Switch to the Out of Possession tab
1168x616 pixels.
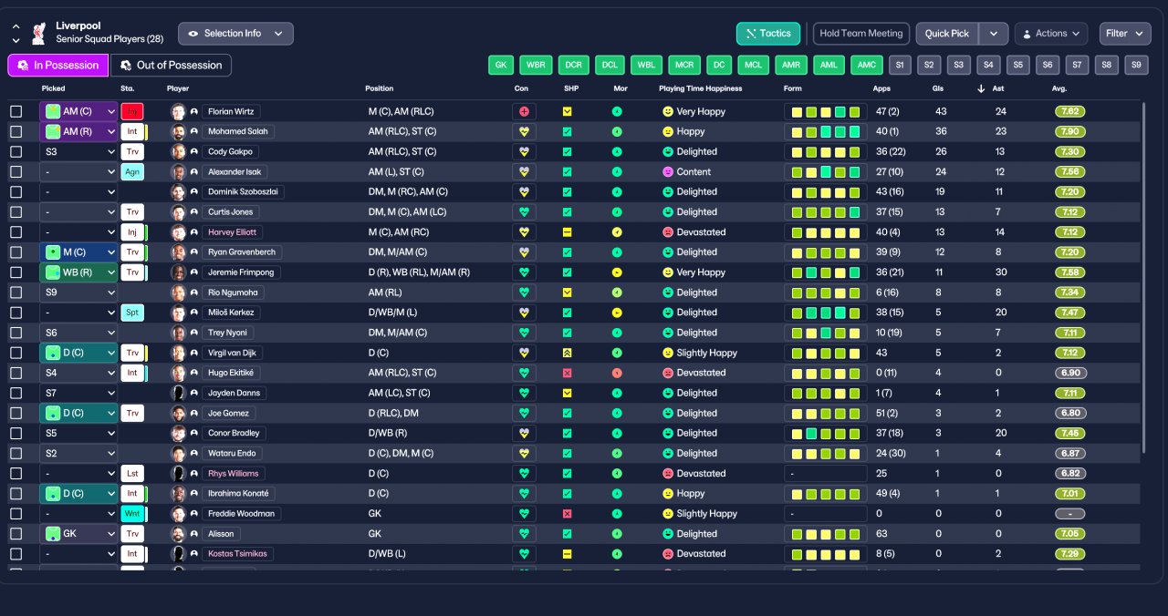171,66
